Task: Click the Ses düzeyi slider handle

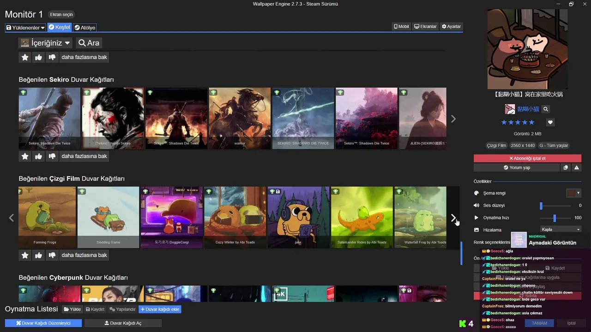Action: [541, 206]
